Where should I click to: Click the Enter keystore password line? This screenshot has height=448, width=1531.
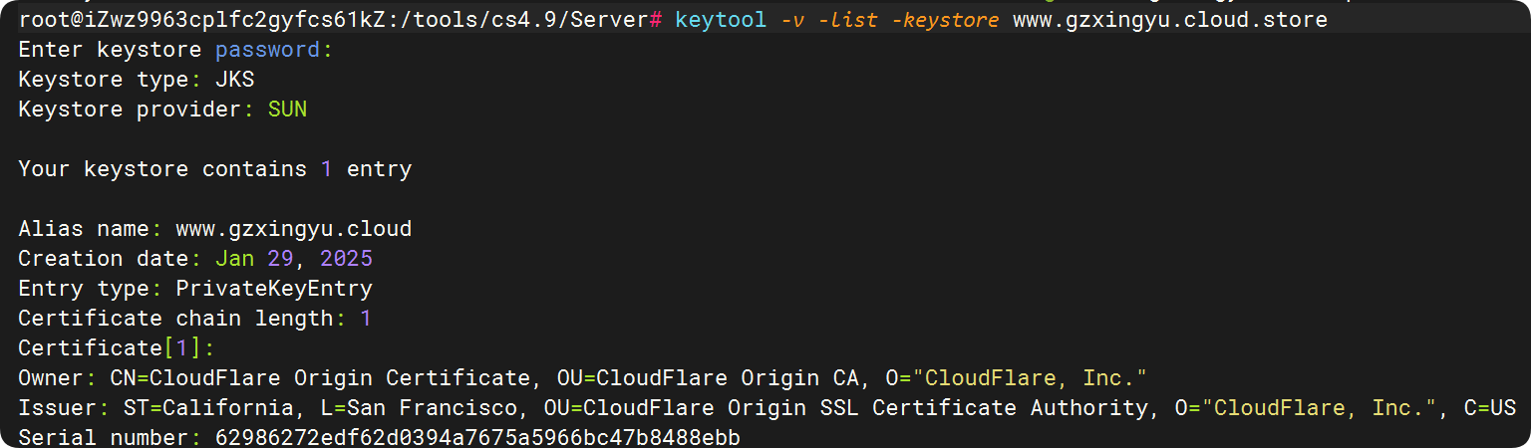175,50
